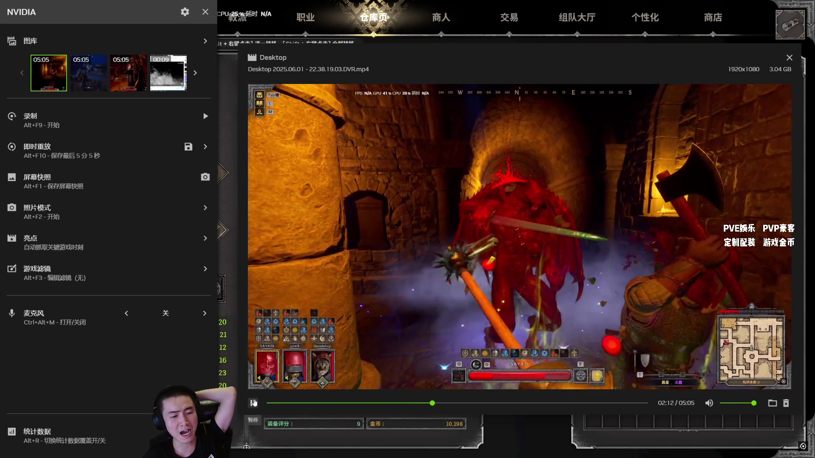Select second 05:05 gallery thumbnail

point(89,73)
